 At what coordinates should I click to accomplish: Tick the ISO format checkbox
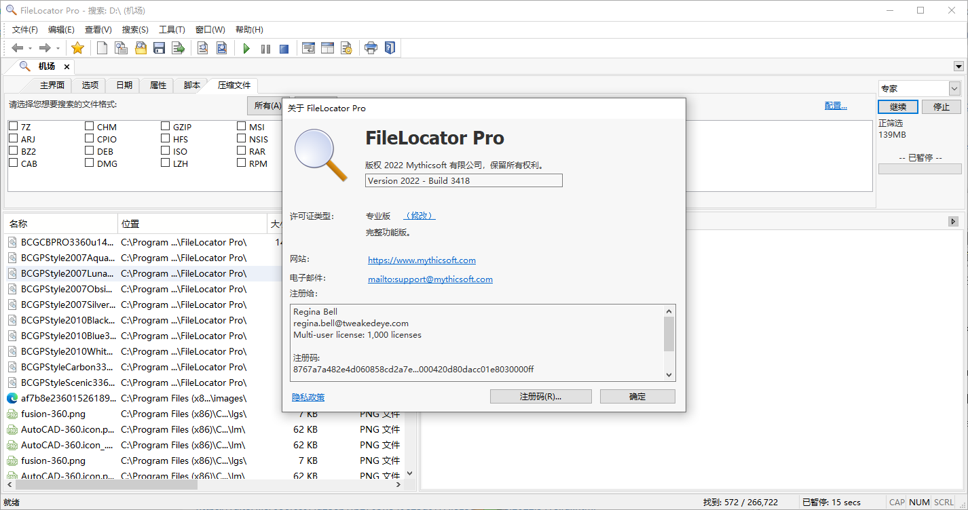pyautogui.click(x=165, y=151)
